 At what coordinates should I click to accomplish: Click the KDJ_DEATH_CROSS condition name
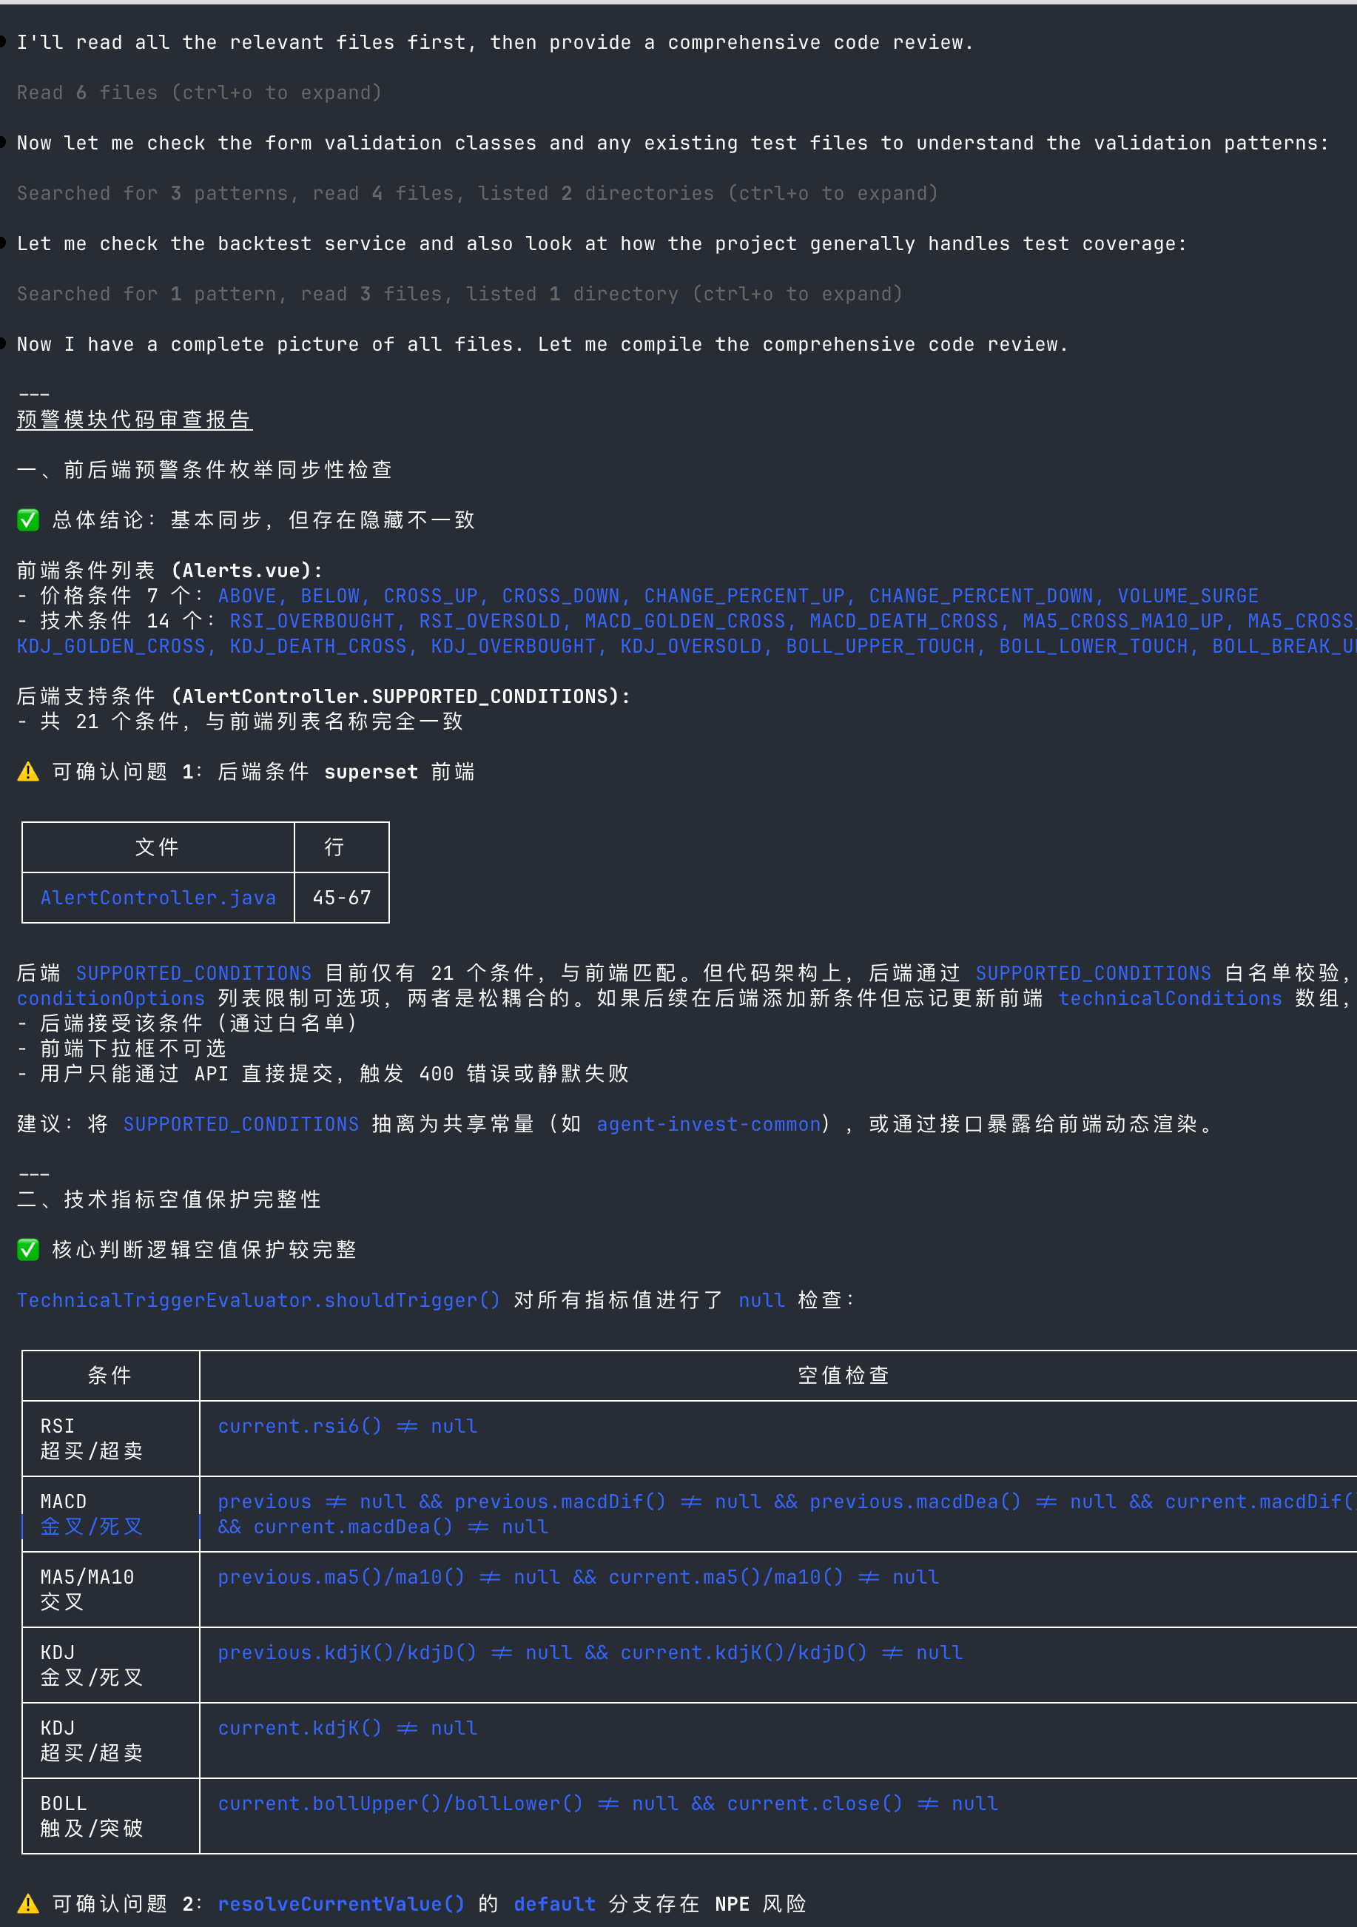pyautogui.click(x=318, y=646)
